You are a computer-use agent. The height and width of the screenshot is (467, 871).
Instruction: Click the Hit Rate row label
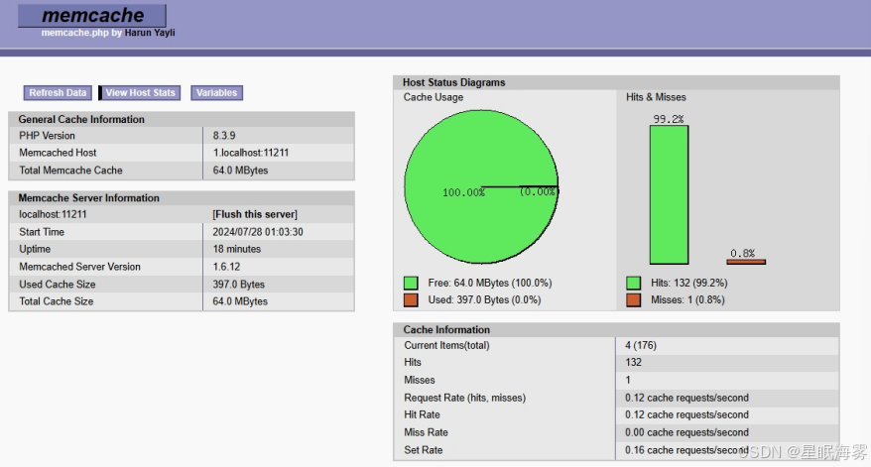pos(423,414)
